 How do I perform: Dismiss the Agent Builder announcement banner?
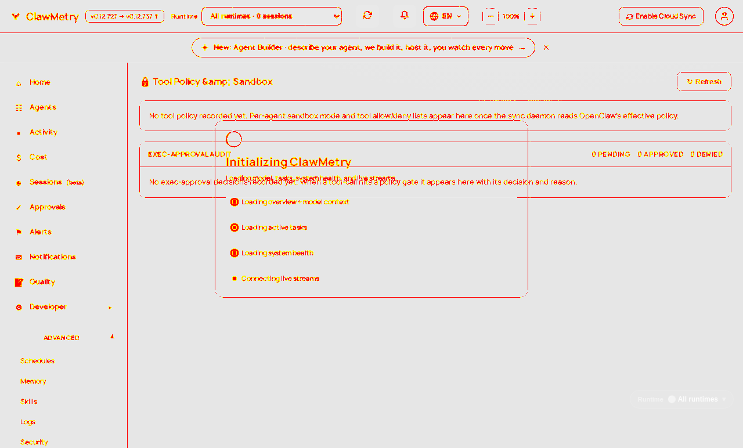point(546,48)
